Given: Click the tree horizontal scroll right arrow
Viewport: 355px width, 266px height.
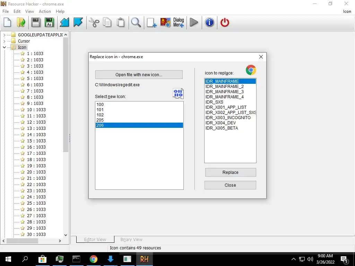Looking at the screenshot, I should click(x=60, y=241).
